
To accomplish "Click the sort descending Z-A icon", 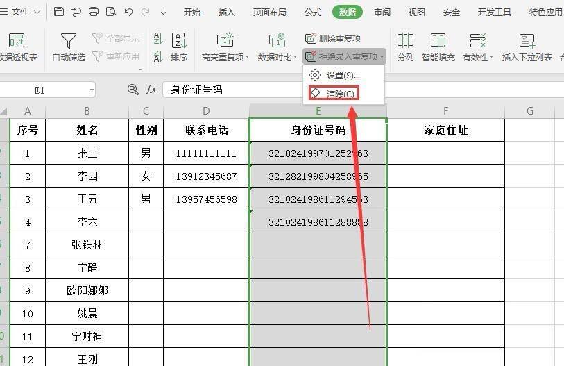I will (158, 56).
